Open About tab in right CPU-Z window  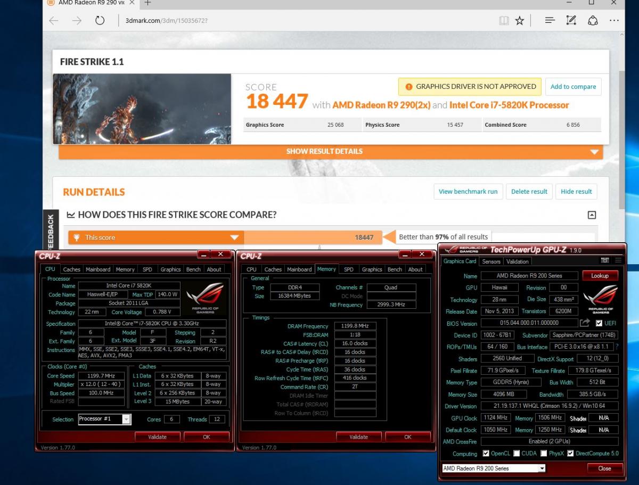(x=415, y=269)
